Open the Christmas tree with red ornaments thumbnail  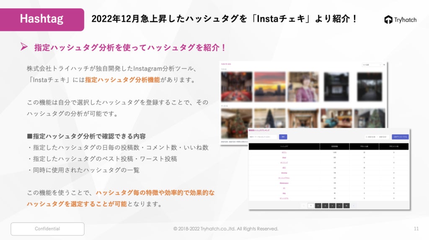click(x=237, y=123)
